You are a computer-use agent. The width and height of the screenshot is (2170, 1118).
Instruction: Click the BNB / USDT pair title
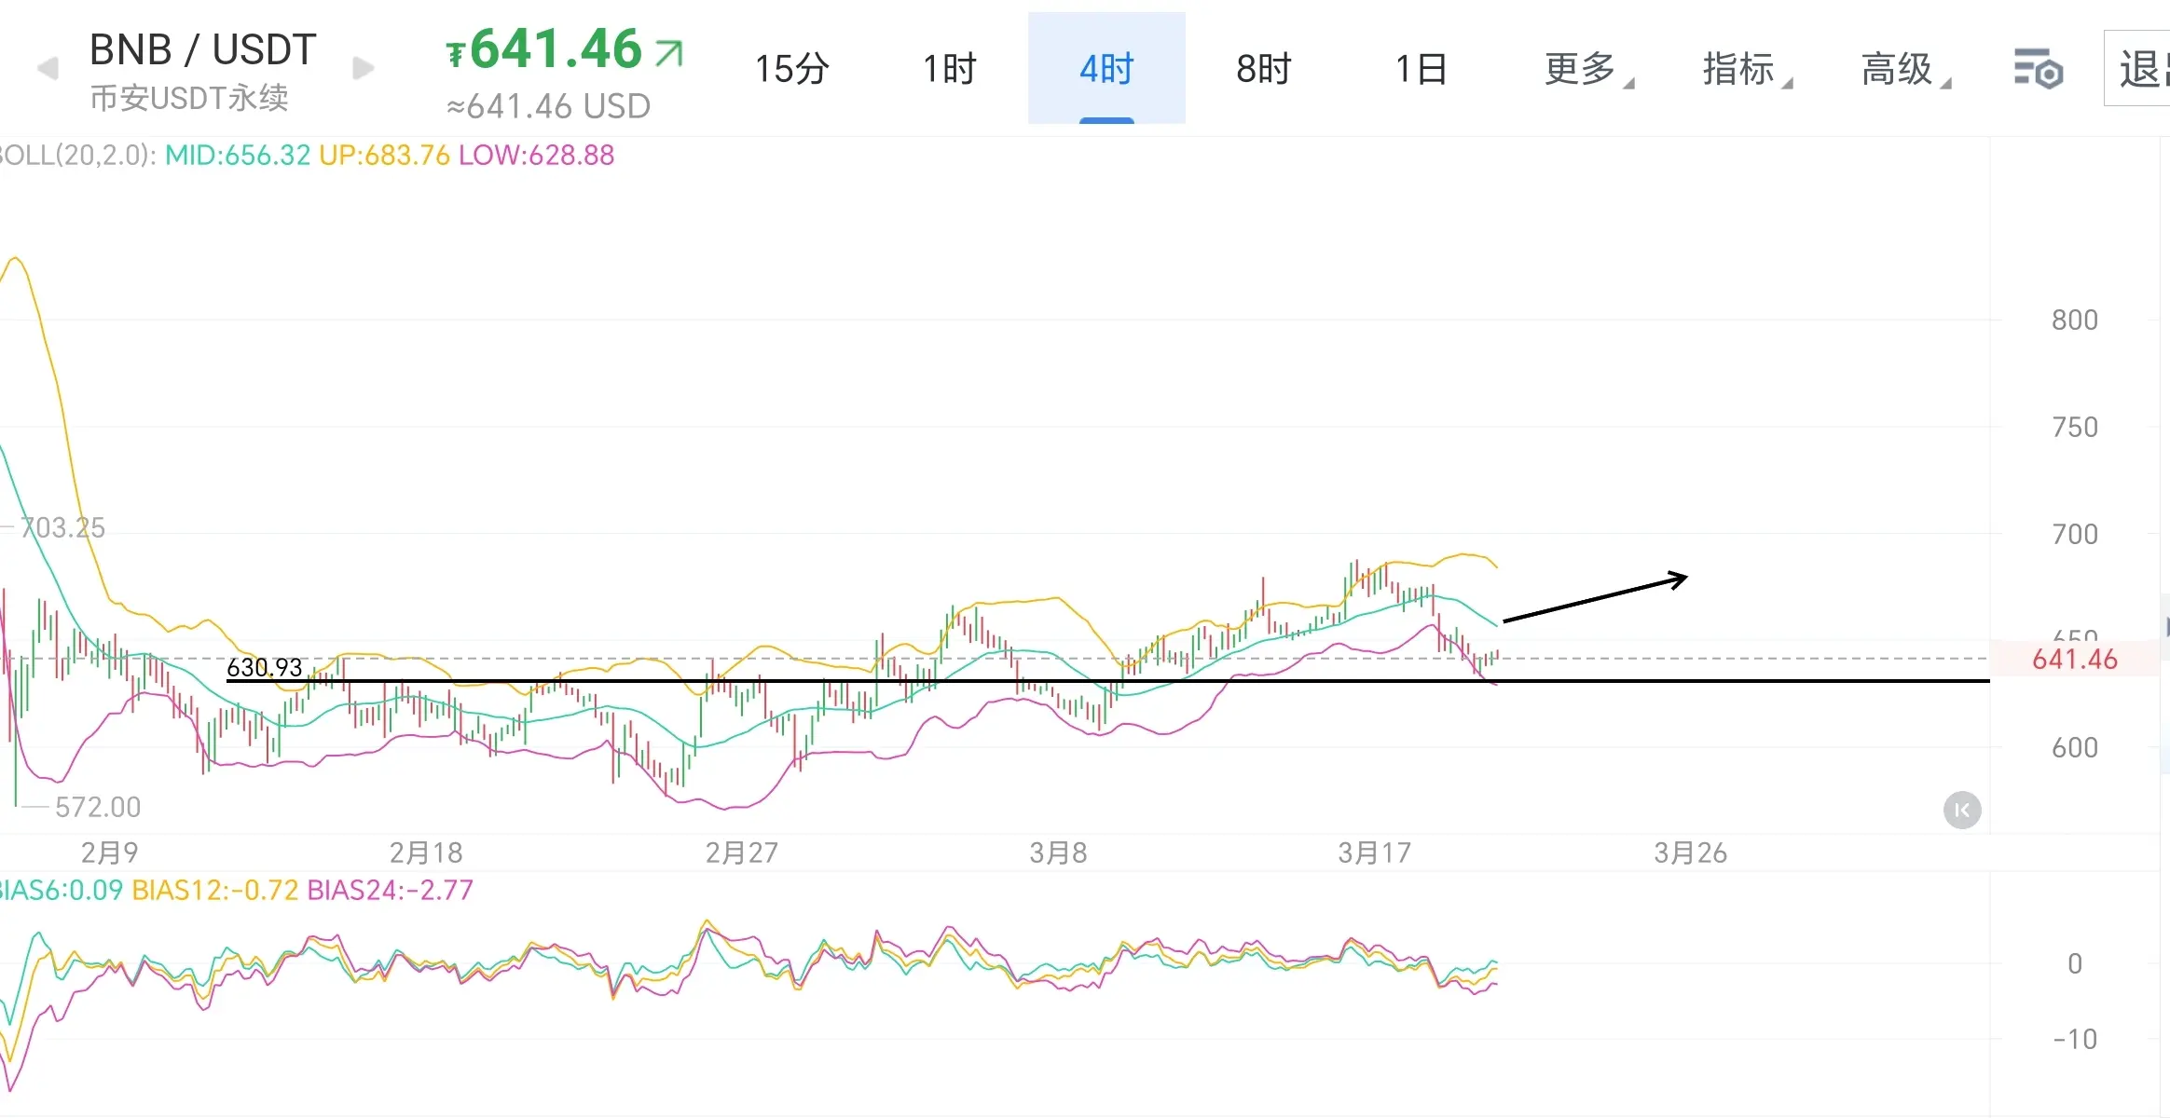click(x=202, y=50)
